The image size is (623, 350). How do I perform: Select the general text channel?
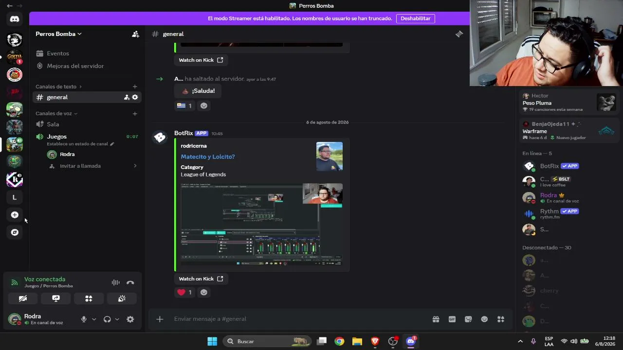(x=87, y=97)
